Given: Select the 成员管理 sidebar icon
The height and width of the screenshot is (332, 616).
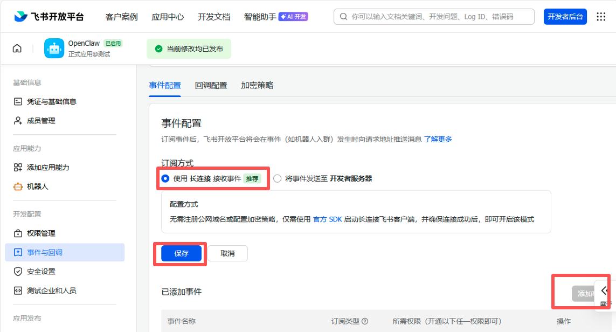Looking at the screenshot, I should pyautogui.click(x=18, y=121).
